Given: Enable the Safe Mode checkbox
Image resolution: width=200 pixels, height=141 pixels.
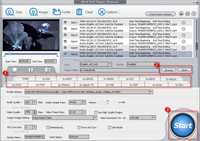Looking at the screenshot, I should (x=109, y=127).
